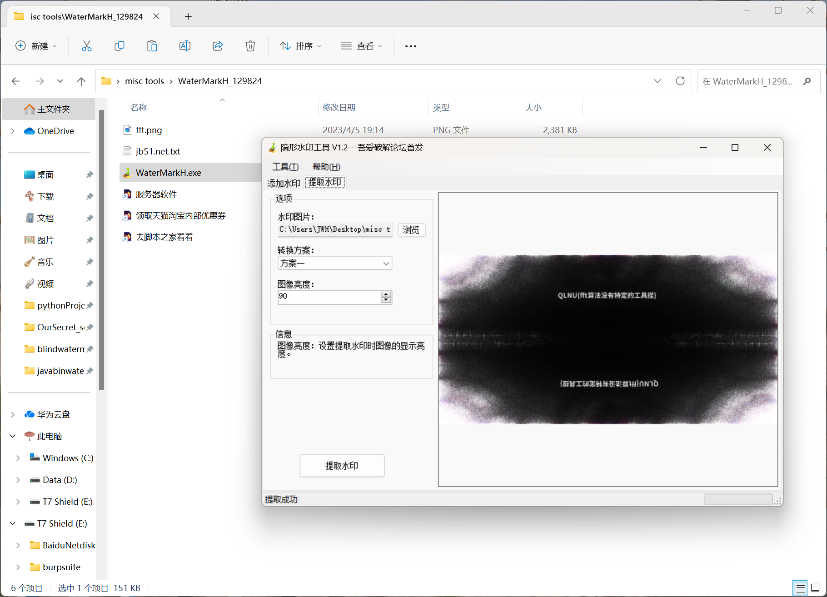Click the Rename icon in Explorer toolbar
The width and height of the screenshot is (827, 597).
(185, 46)
